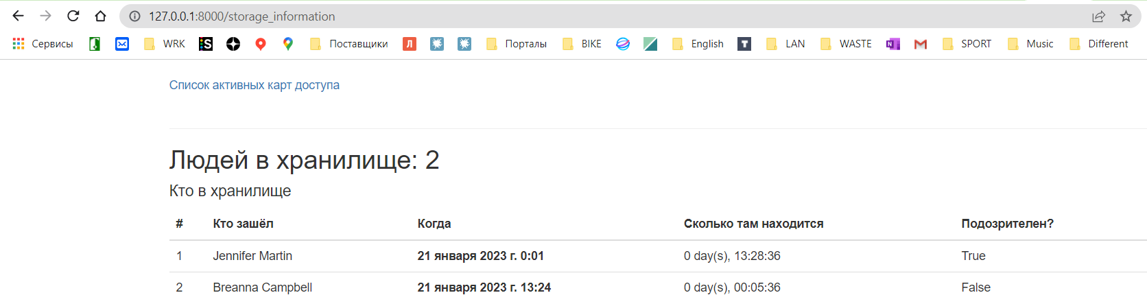Expand the Different bookmarks folder

click(1098, 44)
